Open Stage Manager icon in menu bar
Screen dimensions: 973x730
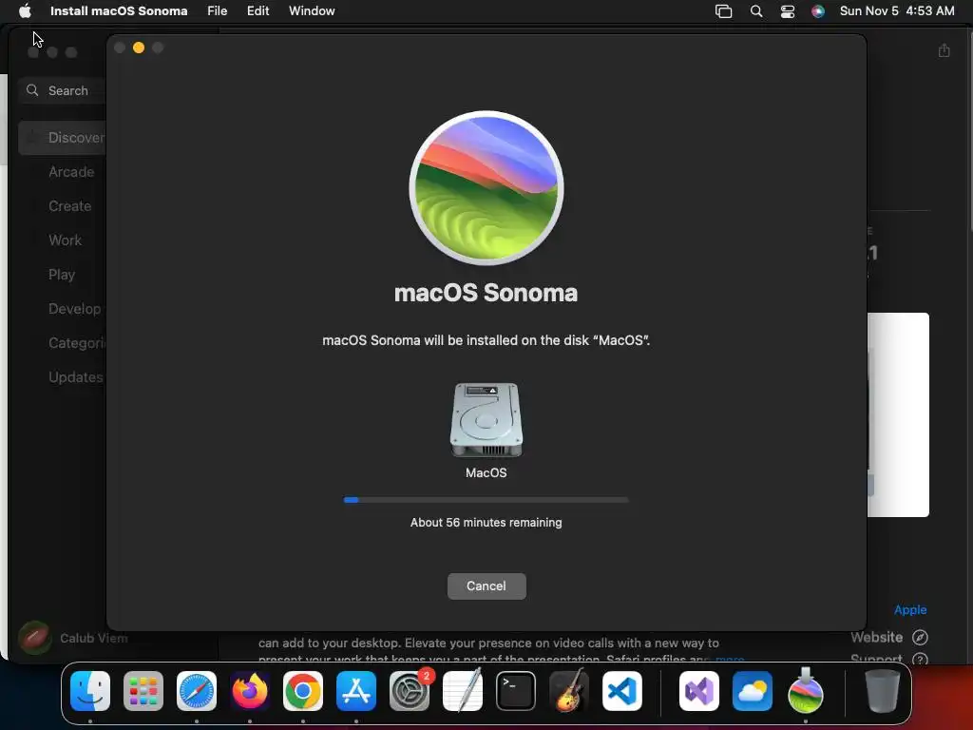pyautogui.click(x=723, y=11)
